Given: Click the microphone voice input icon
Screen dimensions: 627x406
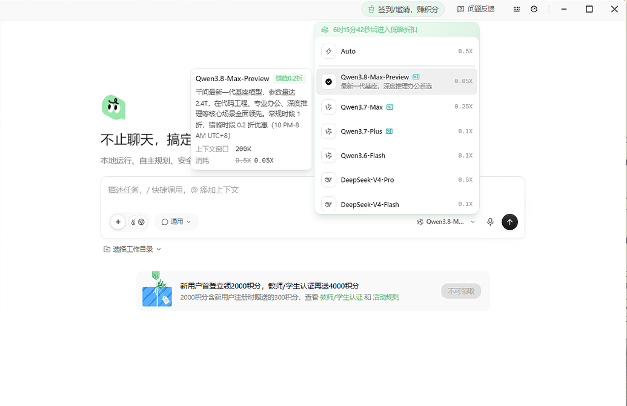Looking at the screenshot, I should [x=490, y=222].
